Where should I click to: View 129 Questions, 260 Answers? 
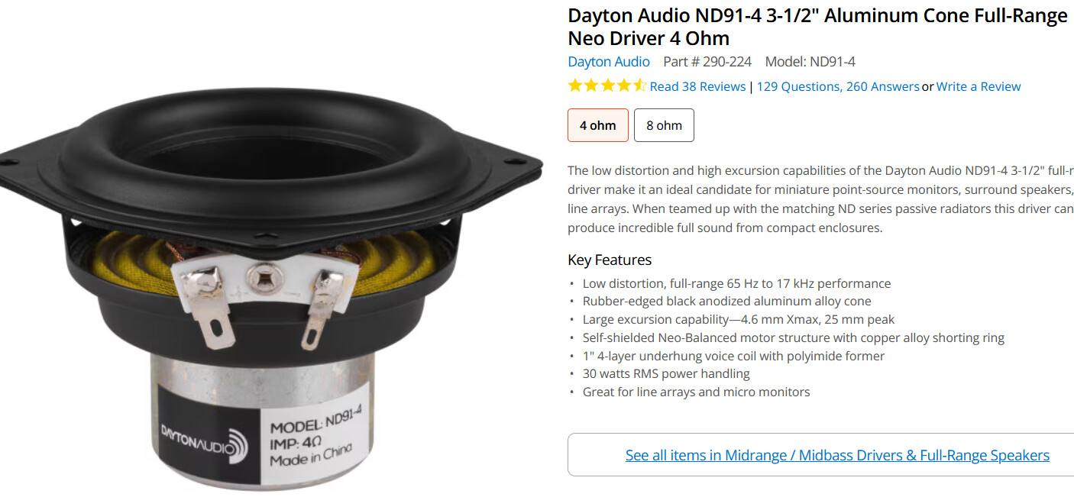(x=838, y=86)
